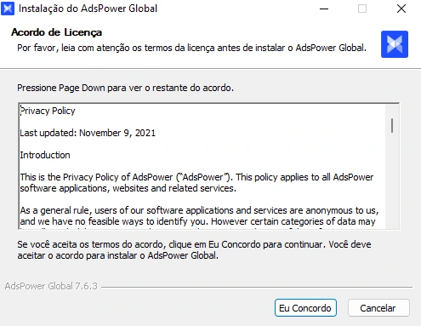Screen dimensions: 421x326
Task: Click the 'This is the Privacy Policy' paragraph
Action: [196, 182]
